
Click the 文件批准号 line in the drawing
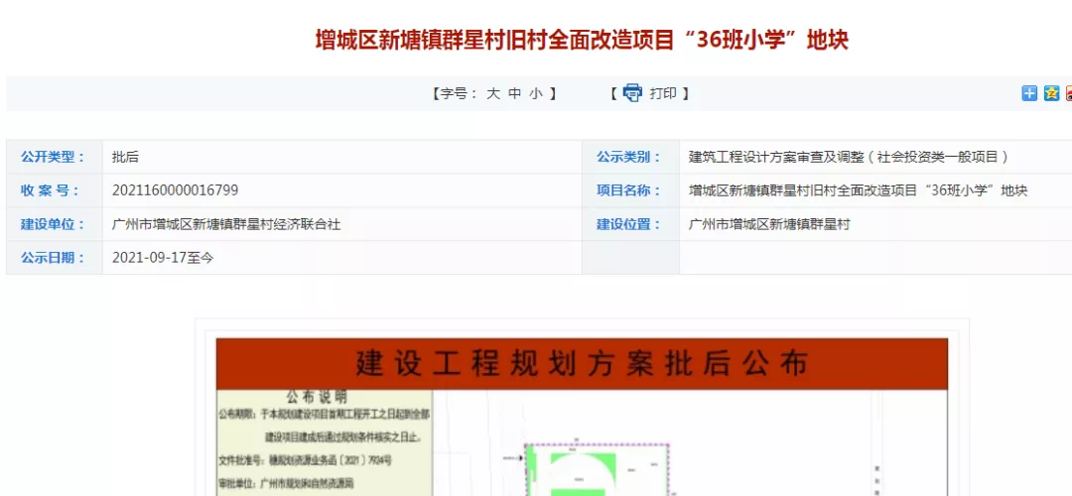(x=306, y=460)
